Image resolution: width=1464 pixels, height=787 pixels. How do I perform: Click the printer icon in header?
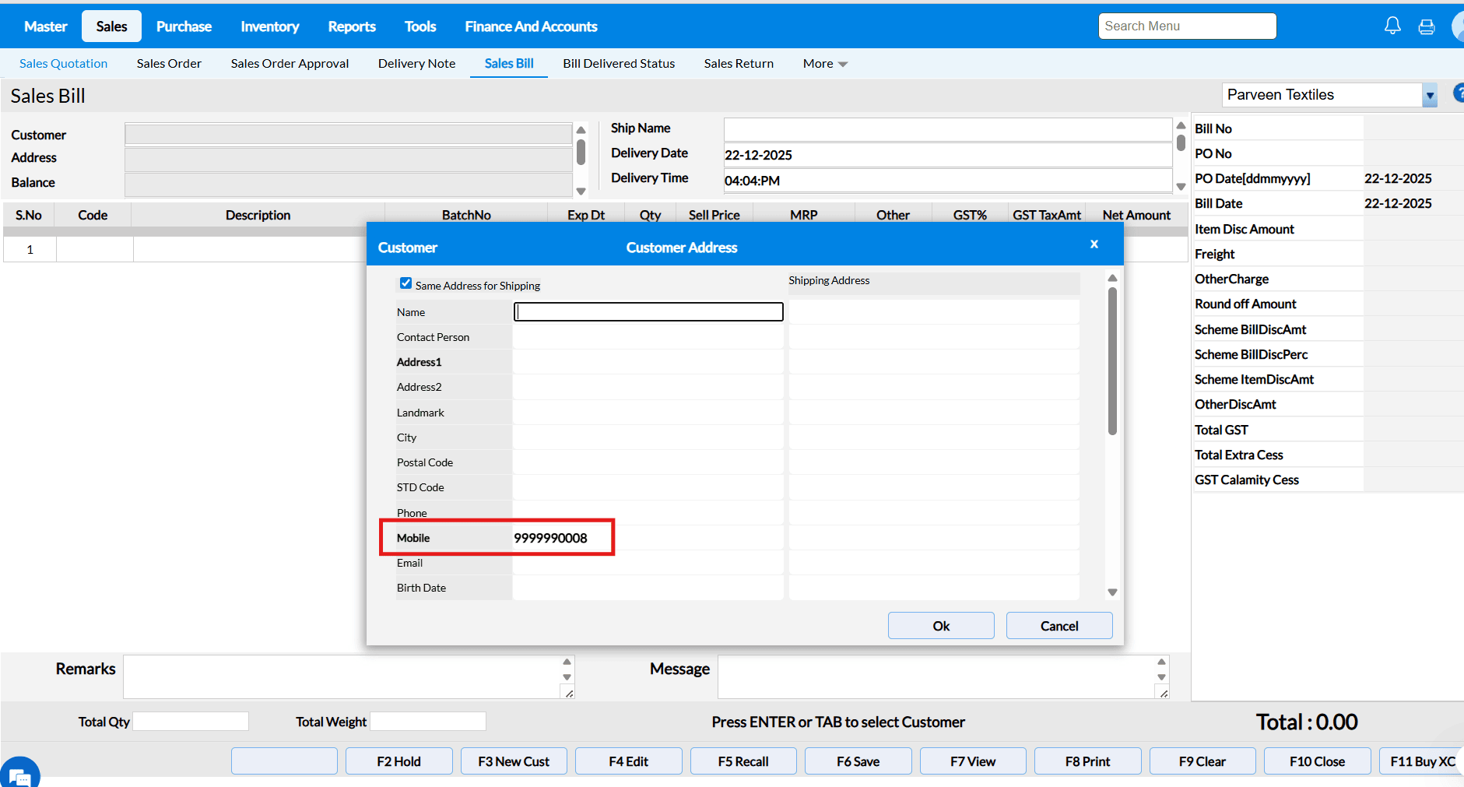(x=1427, y=26)
